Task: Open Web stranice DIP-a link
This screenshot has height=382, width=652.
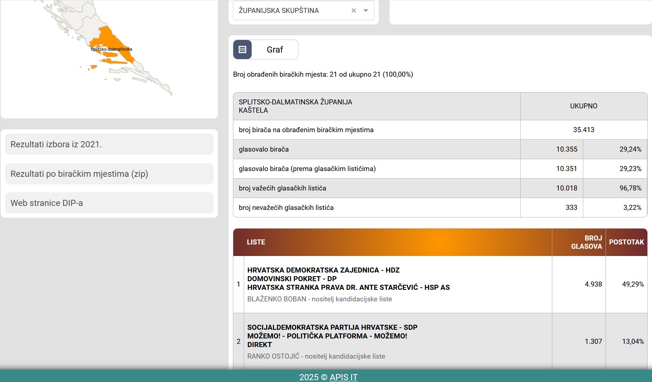Action: point(109,203)
